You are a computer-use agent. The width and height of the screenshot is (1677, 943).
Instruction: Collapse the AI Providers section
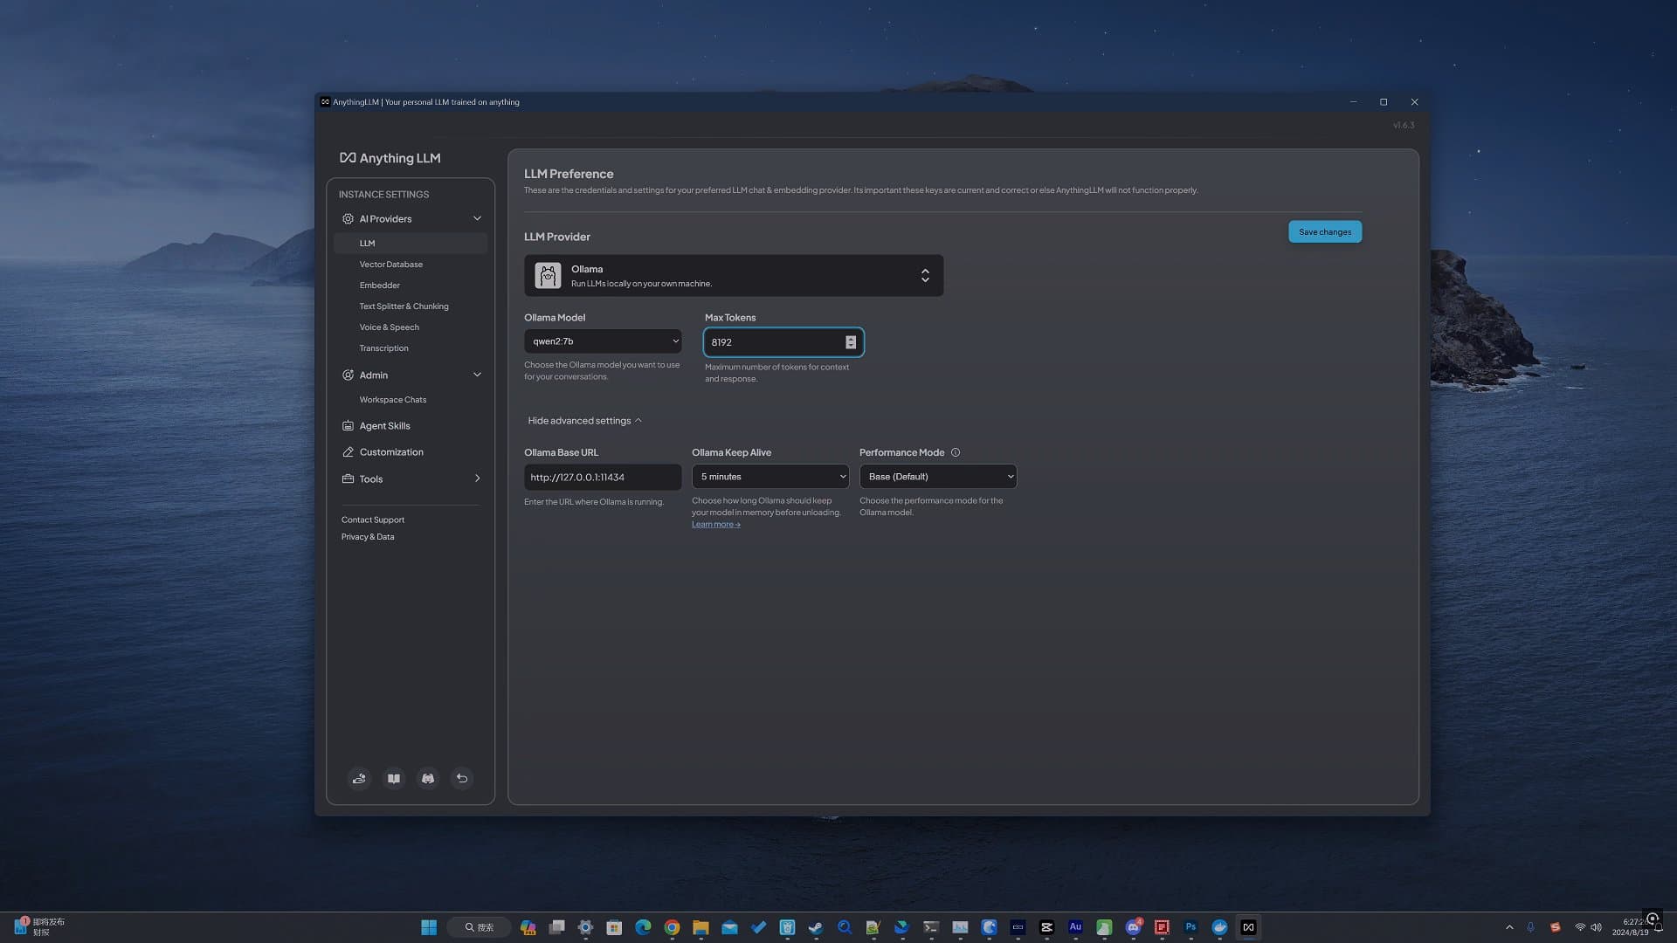click(x=477, y=218)
